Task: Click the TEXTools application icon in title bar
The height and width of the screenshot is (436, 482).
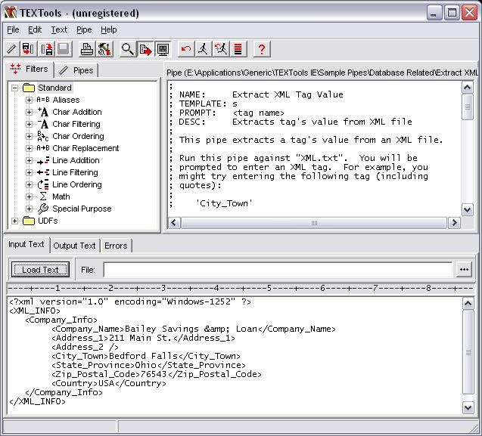Action: click(10, 13)
